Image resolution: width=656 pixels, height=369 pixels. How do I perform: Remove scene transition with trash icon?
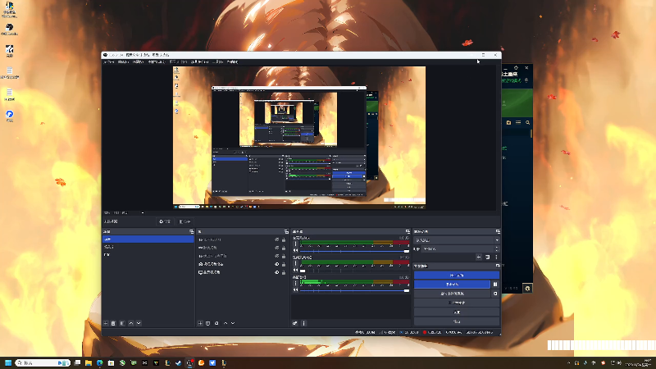point(487,257)
